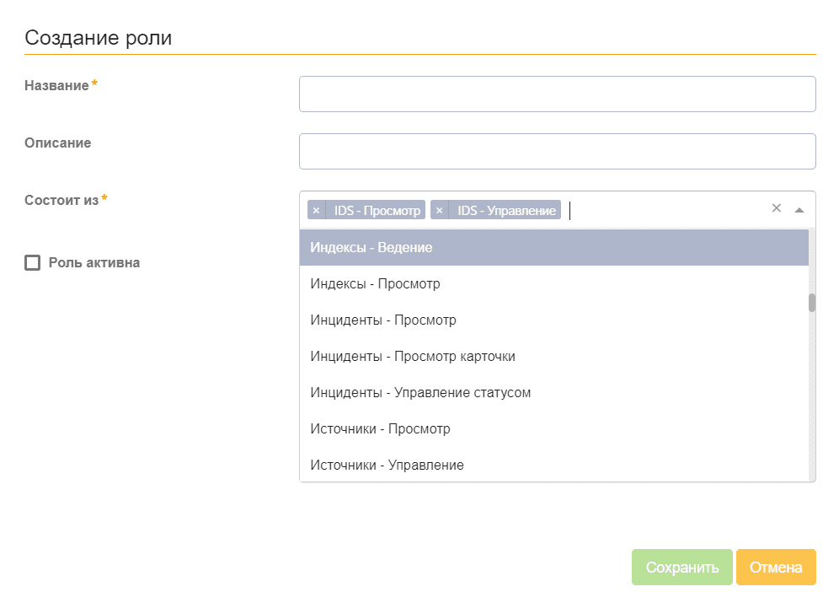Viewport: 839px width, 592px height.
Task: Focus the Название input field
Action: pyautogui.click(x=557, y=94)
